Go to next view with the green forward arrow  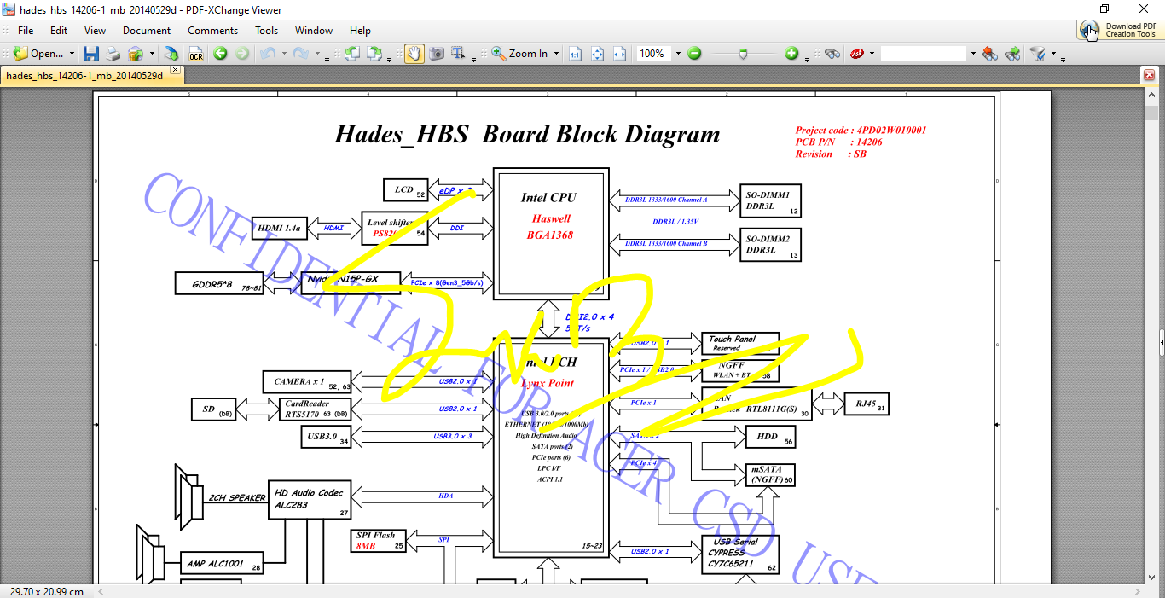pyautogui.click(x=242, y=54)
